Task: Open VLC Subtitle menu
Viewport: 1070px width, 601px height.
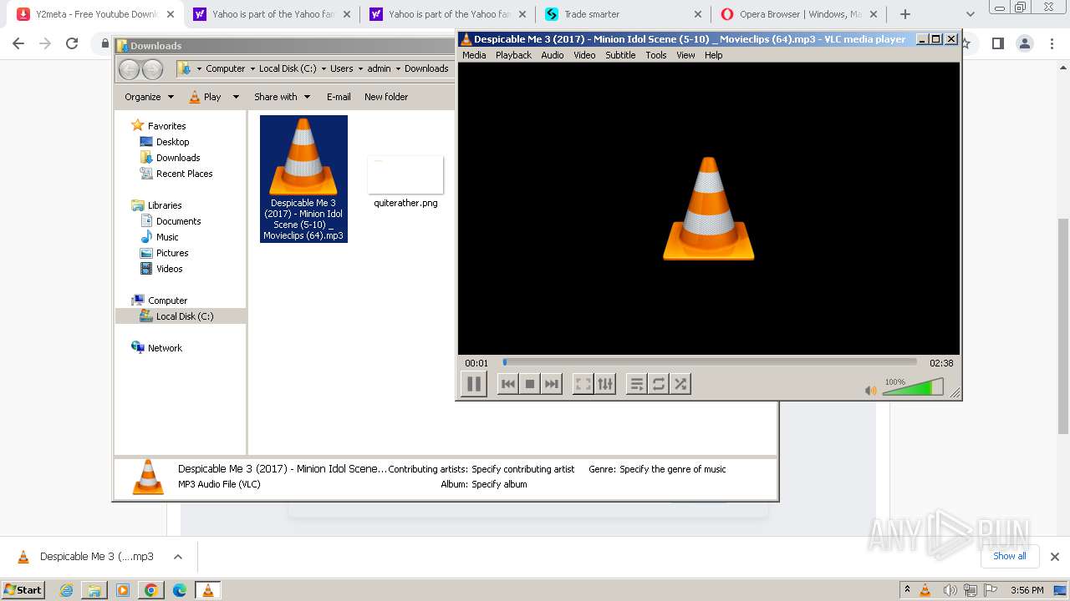Action: coord(620,55)
